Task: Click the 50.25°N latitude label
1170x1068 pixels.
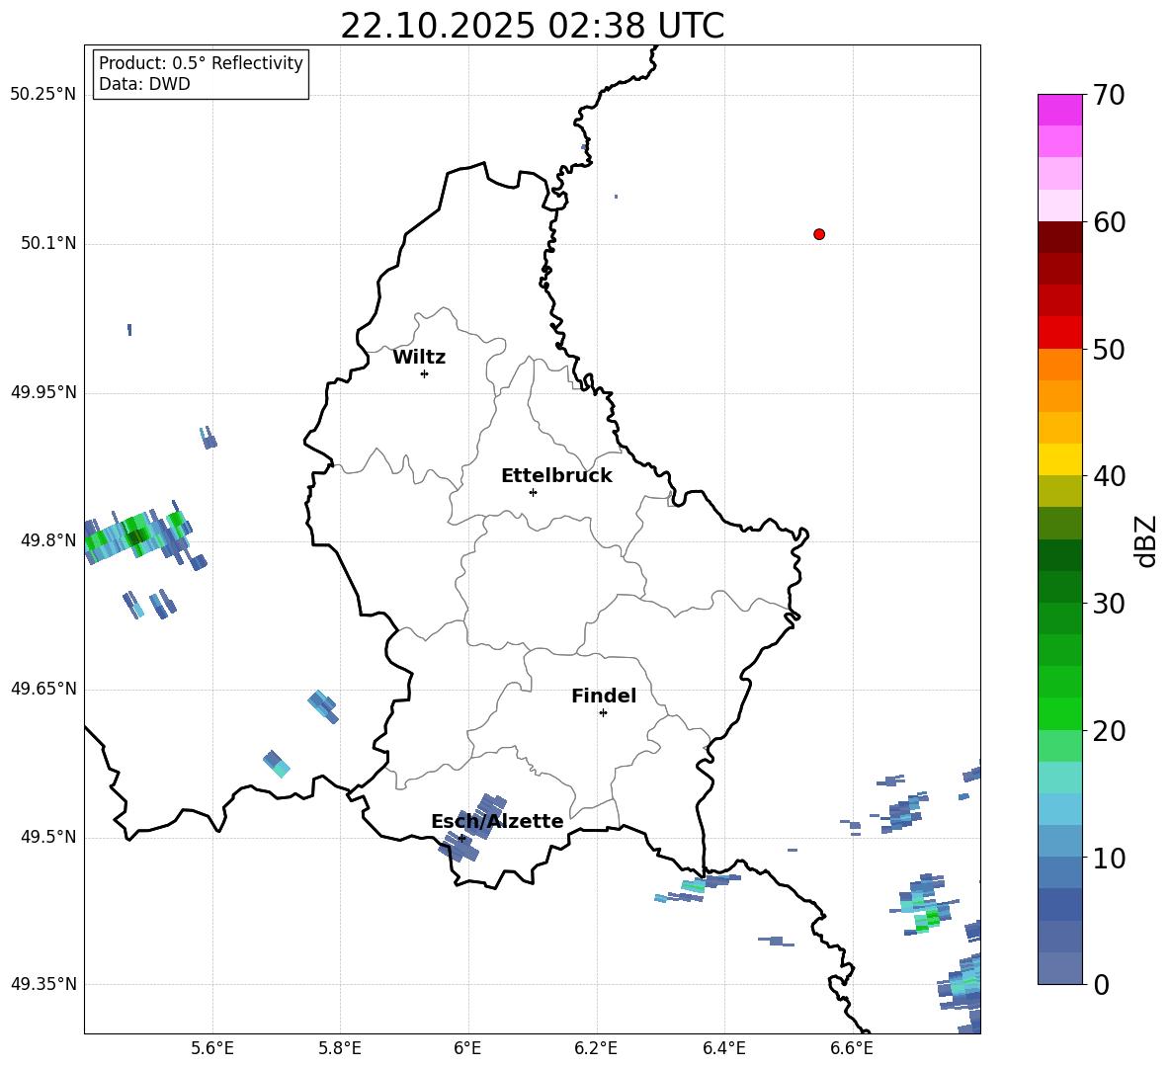Action: click(42, 95)
